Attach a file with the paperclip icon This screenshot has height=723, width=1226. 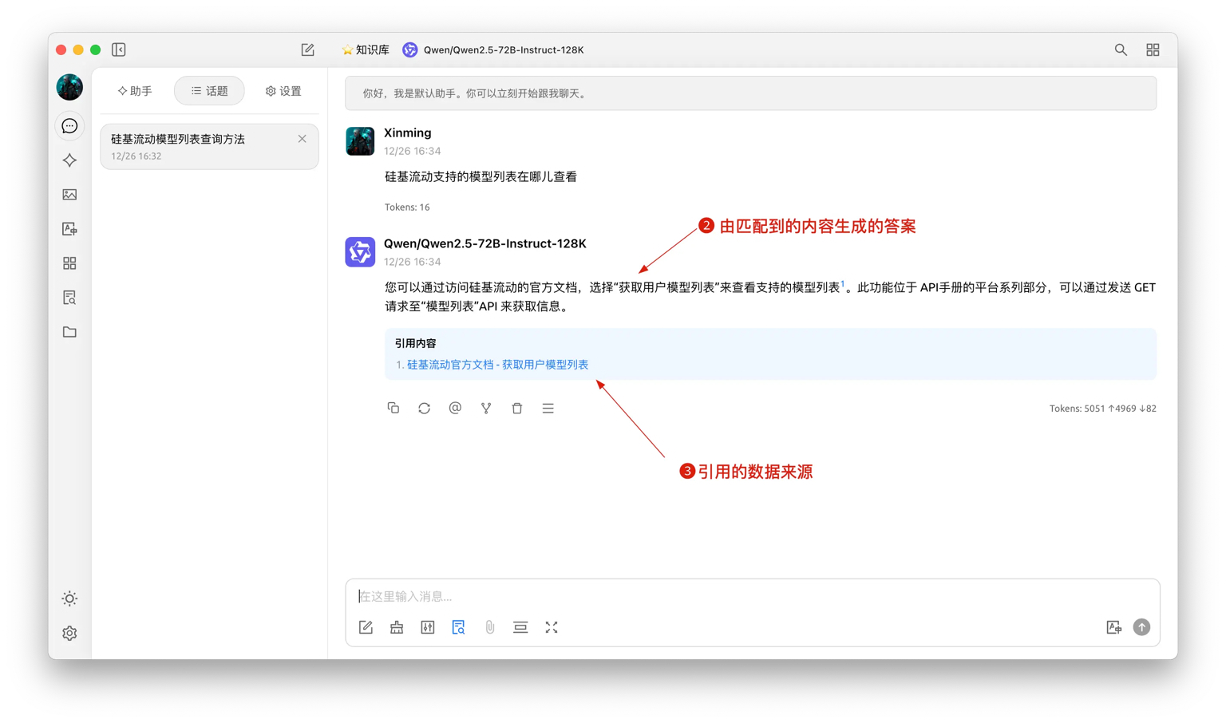pyautogui.click(x=489, y=627)
